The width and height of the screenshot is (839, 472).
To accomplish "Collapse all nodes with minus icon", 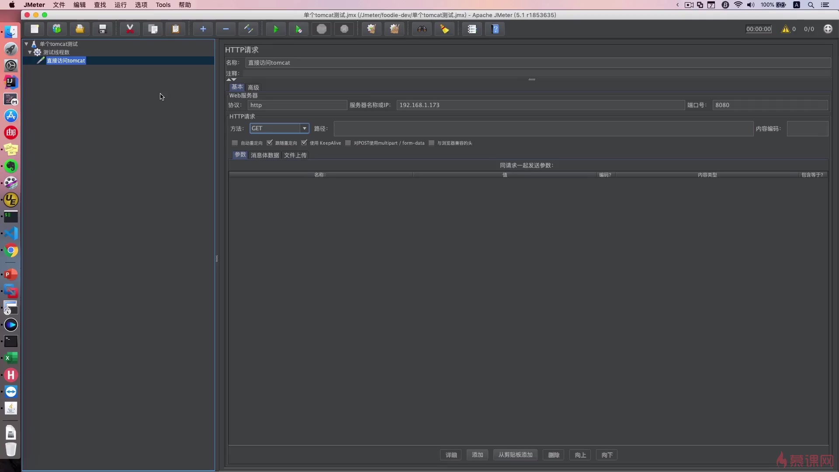I will 226,29.
